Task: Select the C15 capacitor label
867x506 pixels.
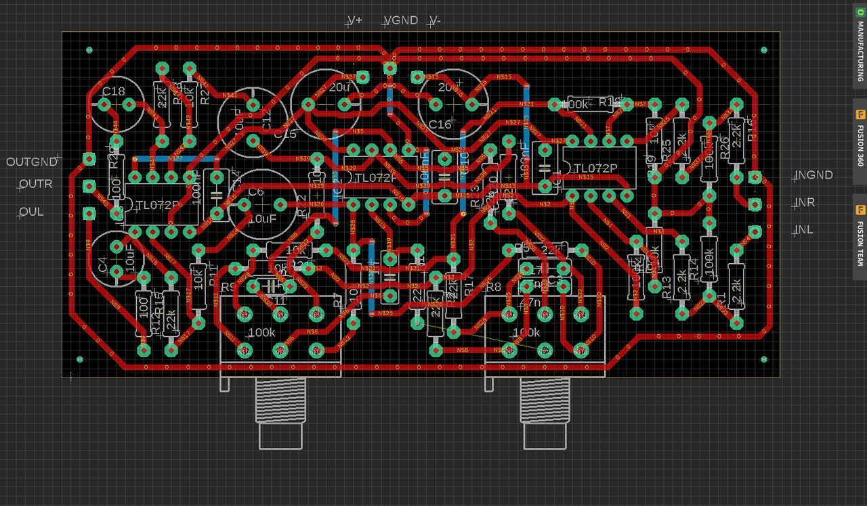Action: (x=285, y=134)
